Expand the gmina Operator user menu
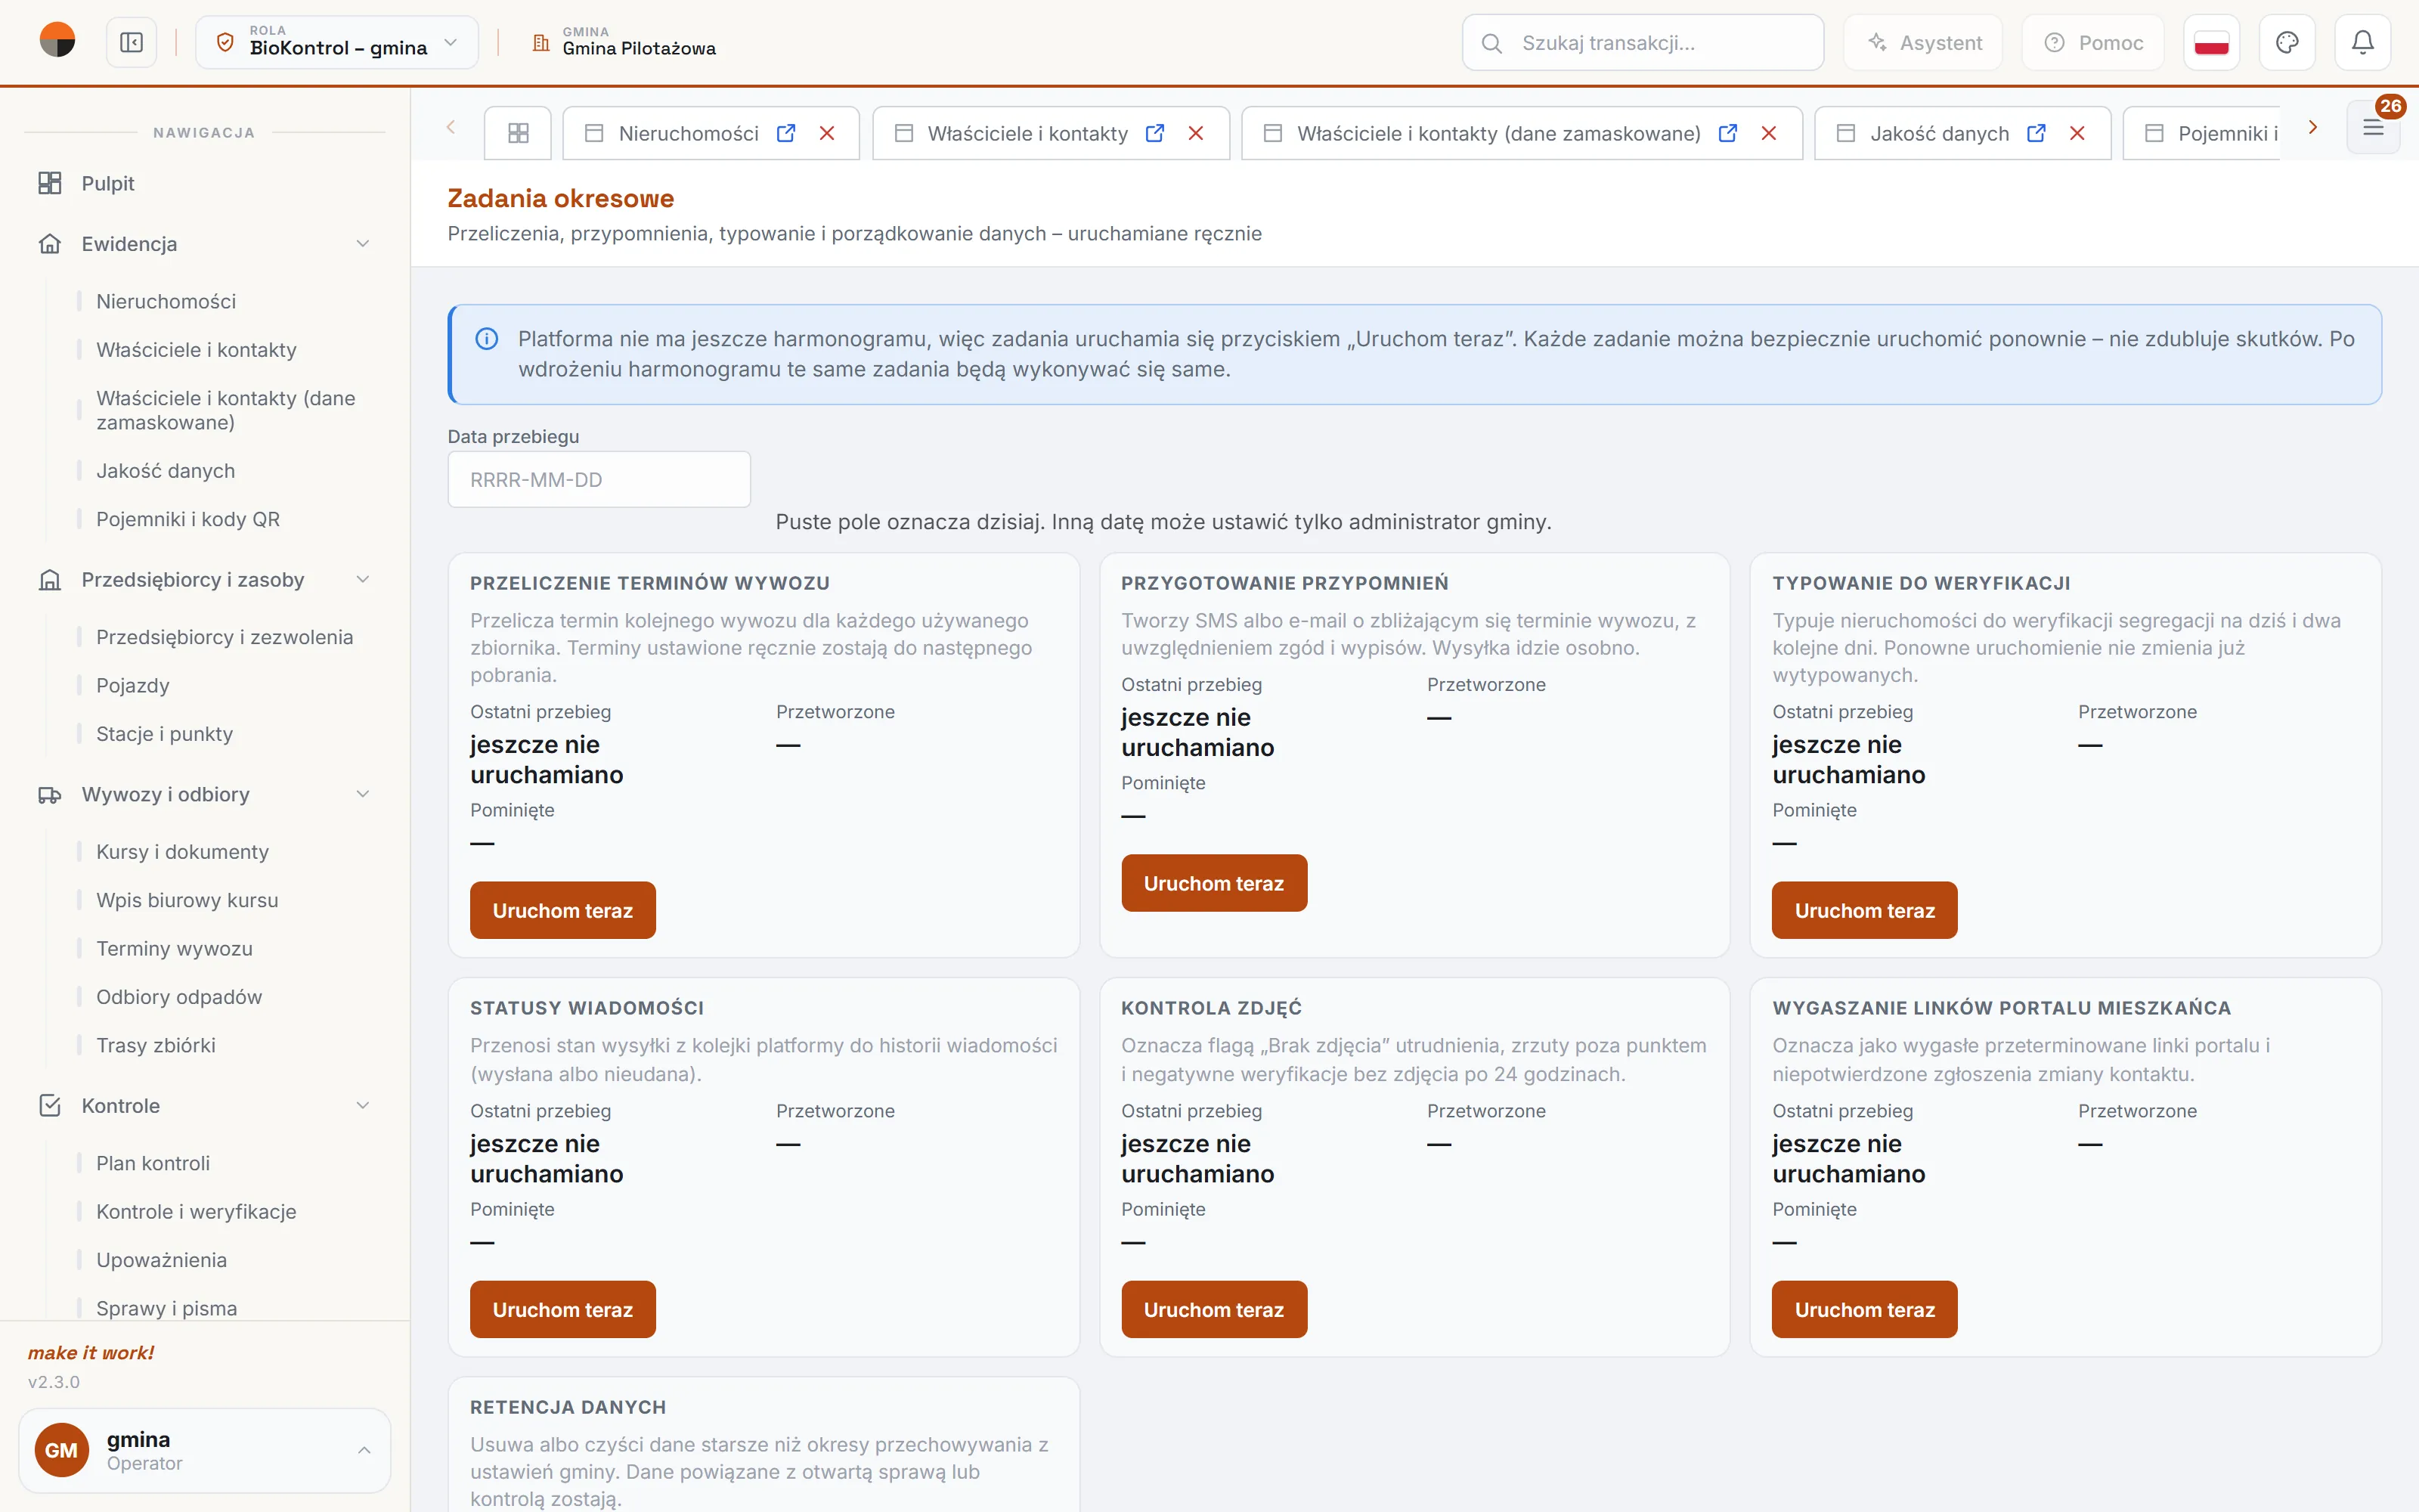 tap(204, 1450)
